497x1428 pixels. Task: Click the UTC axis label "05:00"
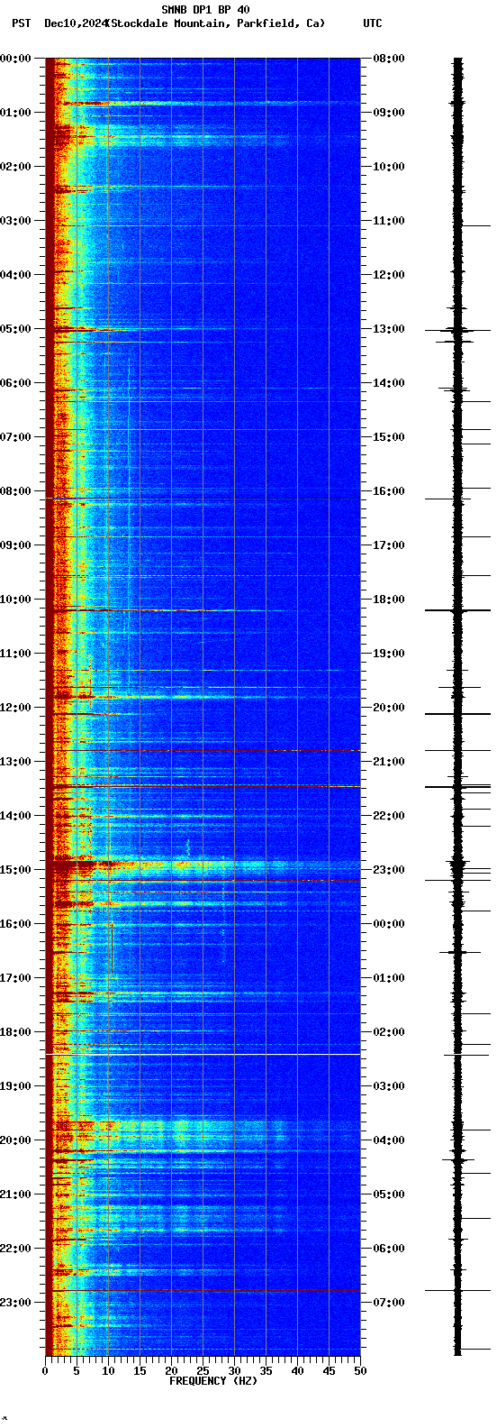[x=389, y=1195]
